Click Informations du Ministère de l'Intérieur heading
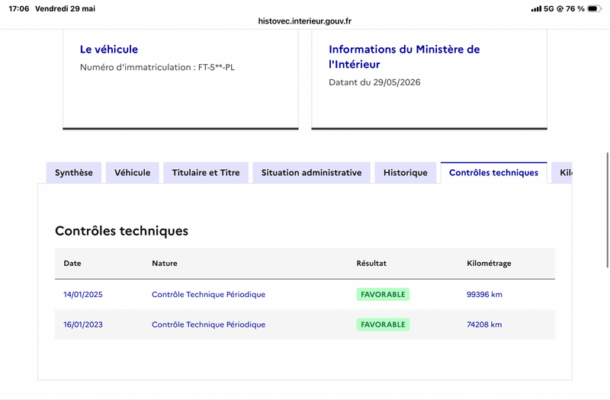The width and height of the screenshot is (610, 400). [x=404, y=56]
